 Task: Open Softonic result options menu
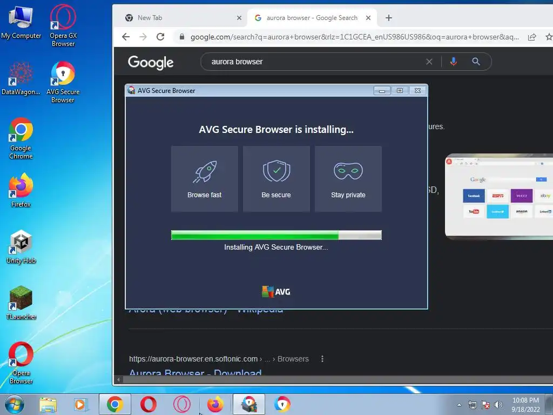click(322, 359)
